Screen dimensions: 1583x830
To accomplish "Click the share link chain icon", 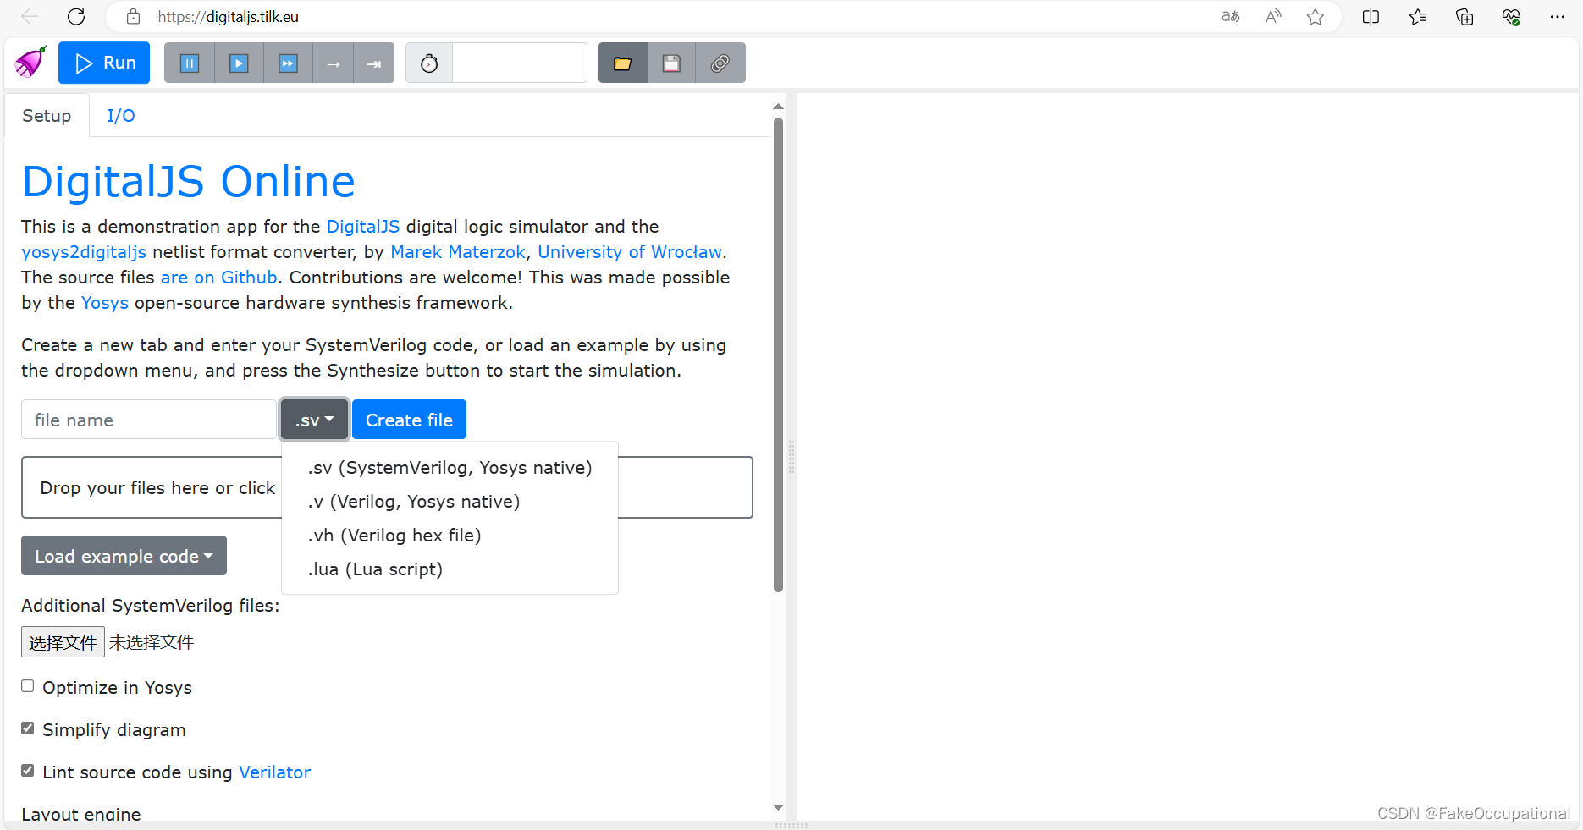I will pos(720,63).
